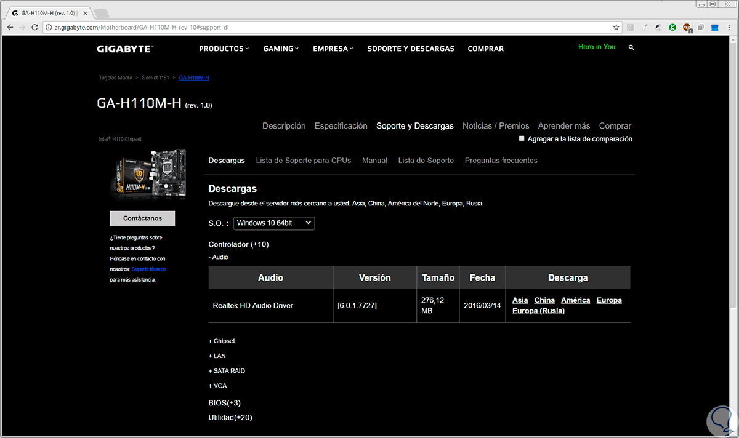
Task: Follow the Soporte técnico link
Action: (148, 269)
